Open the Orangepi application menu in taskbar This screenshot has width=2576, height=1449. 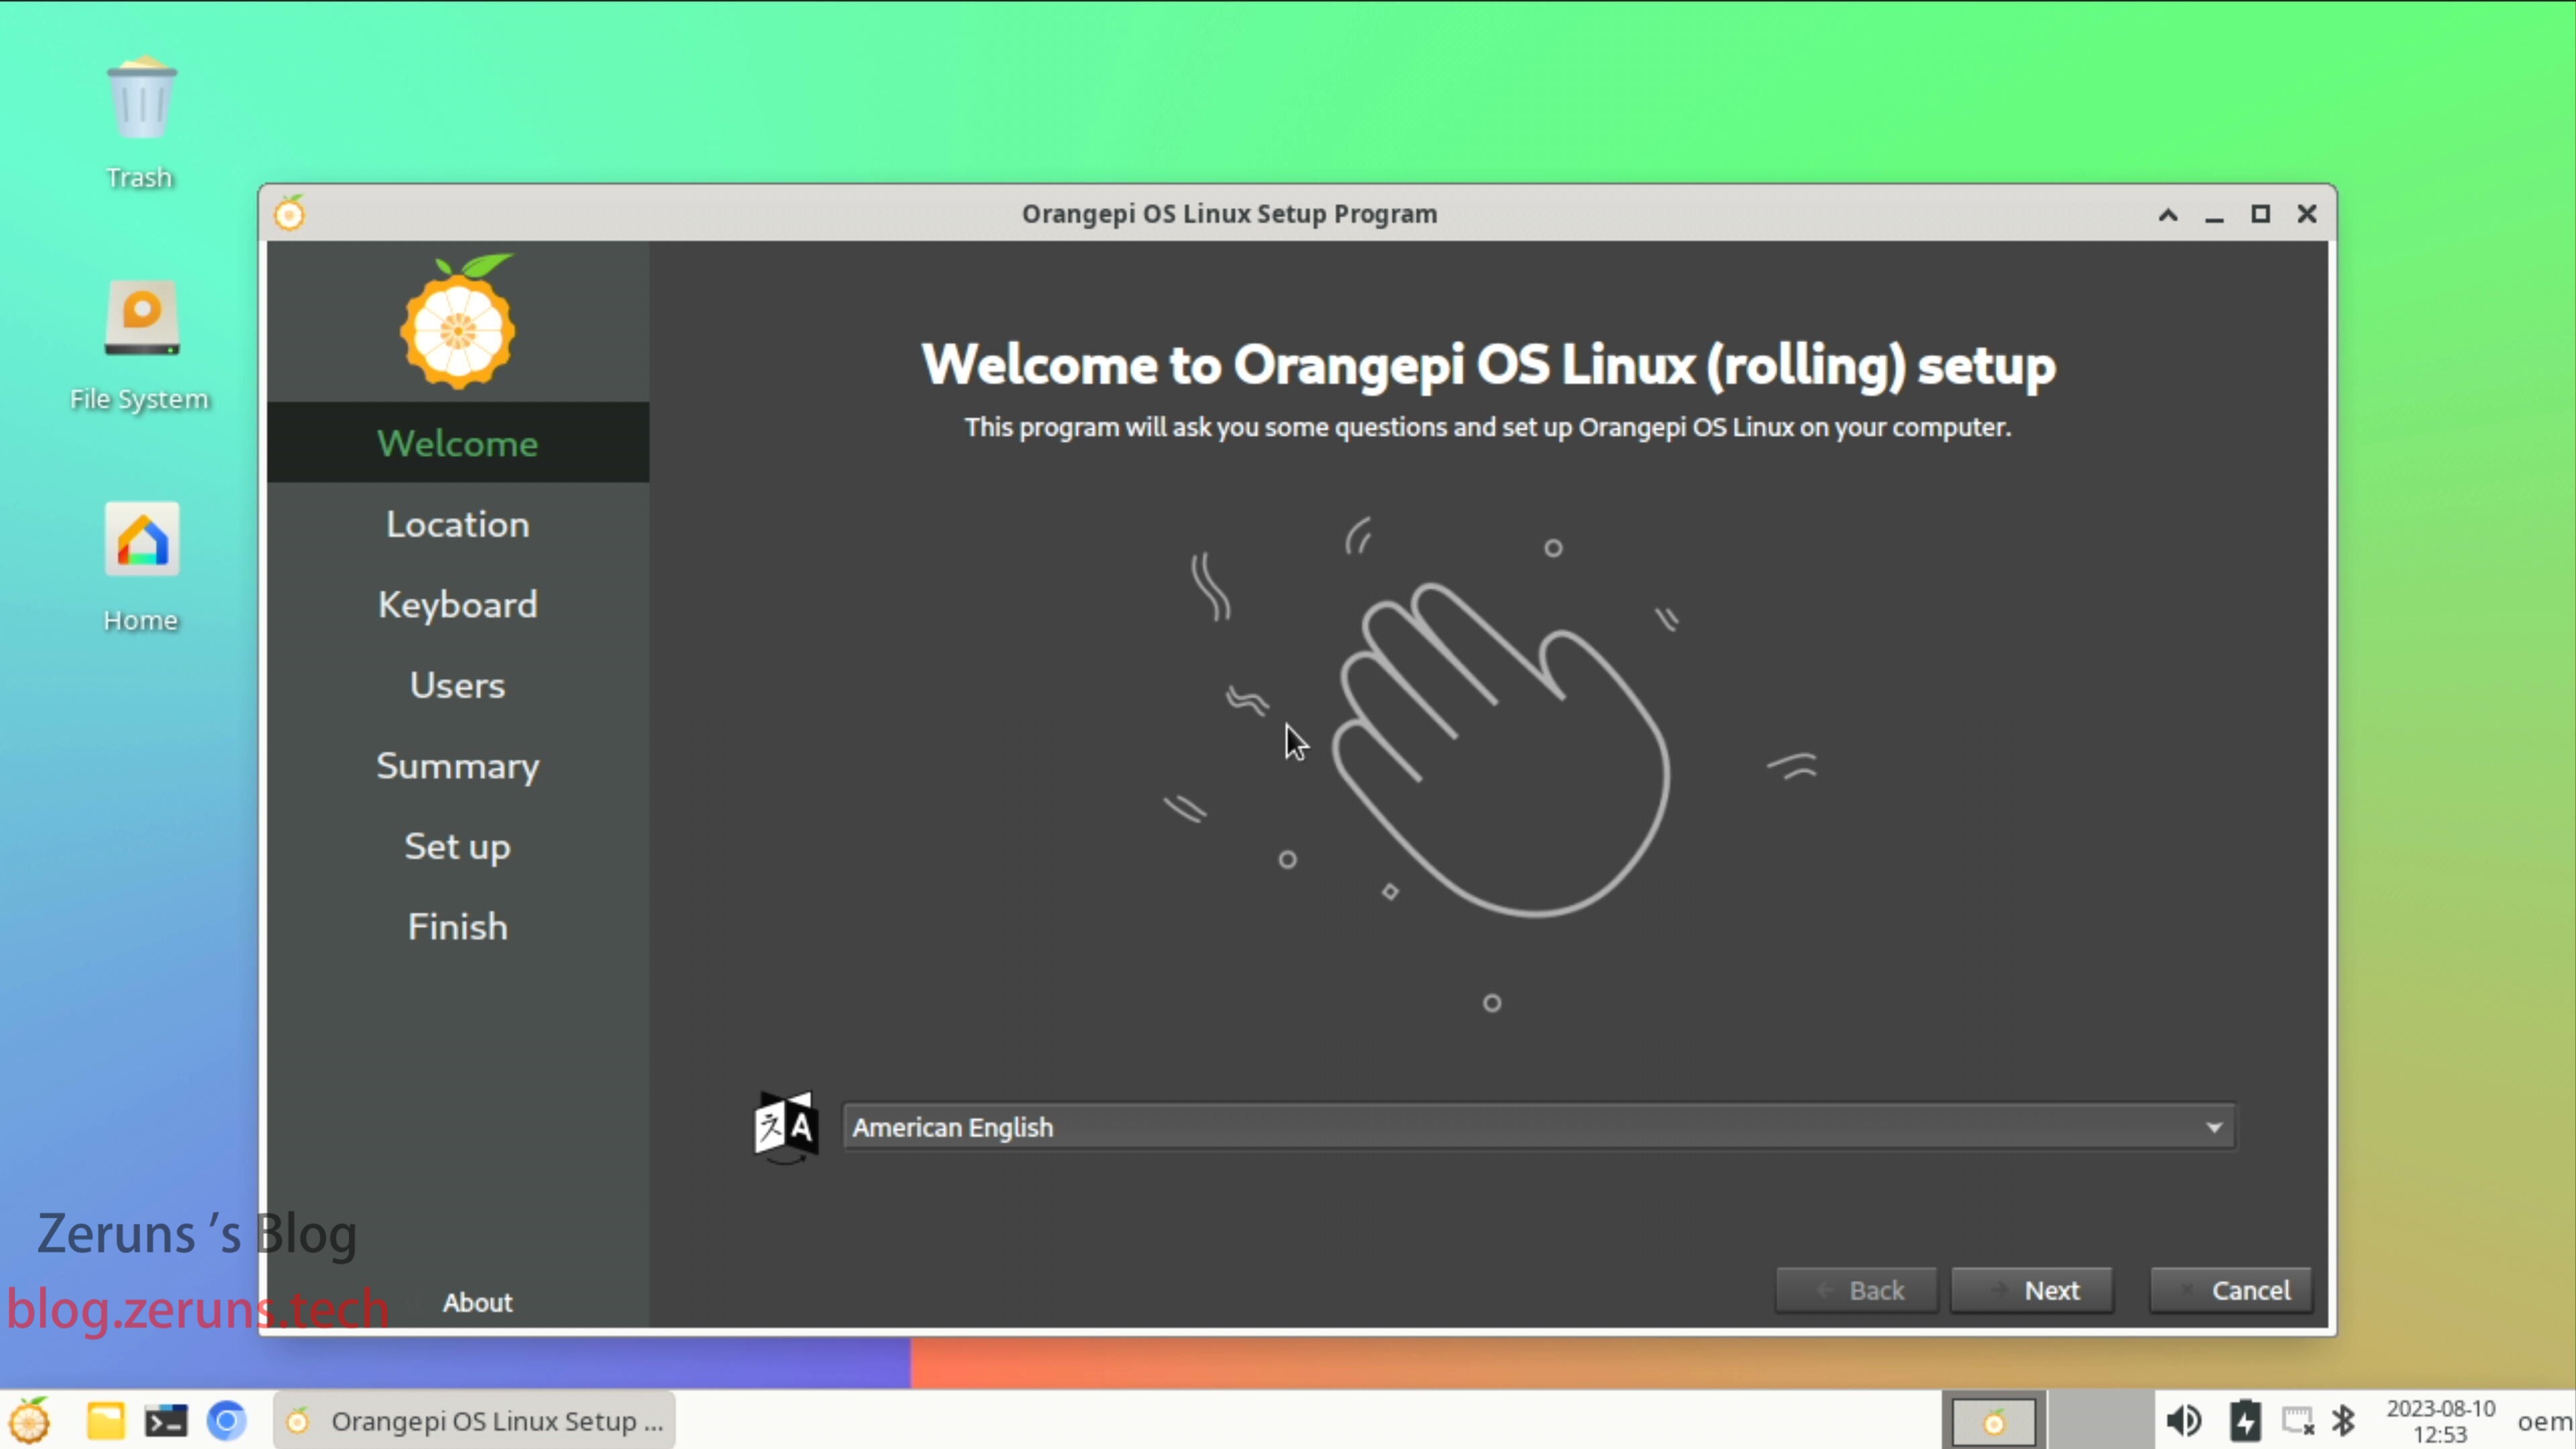coord(30,1420)
